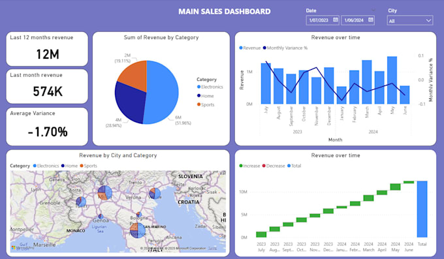Click the 2023 Dec green waterfall bar
The height and width of the screenshot is (259, 444).
(328, 211)
